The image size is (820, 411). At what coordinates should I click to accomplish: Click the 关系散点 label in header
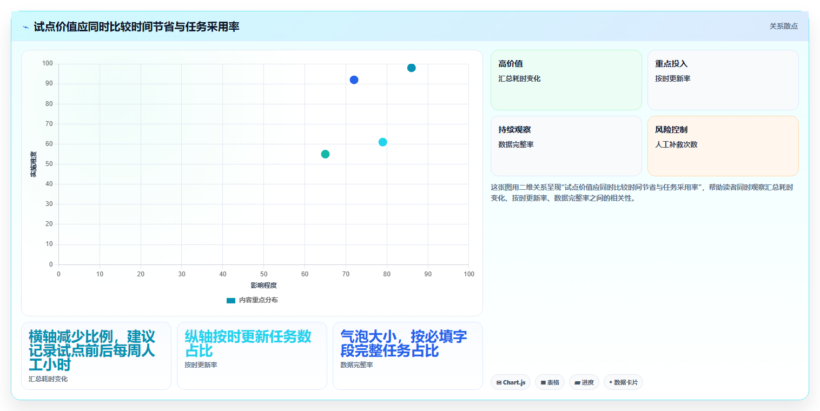[x=783, y=26]
